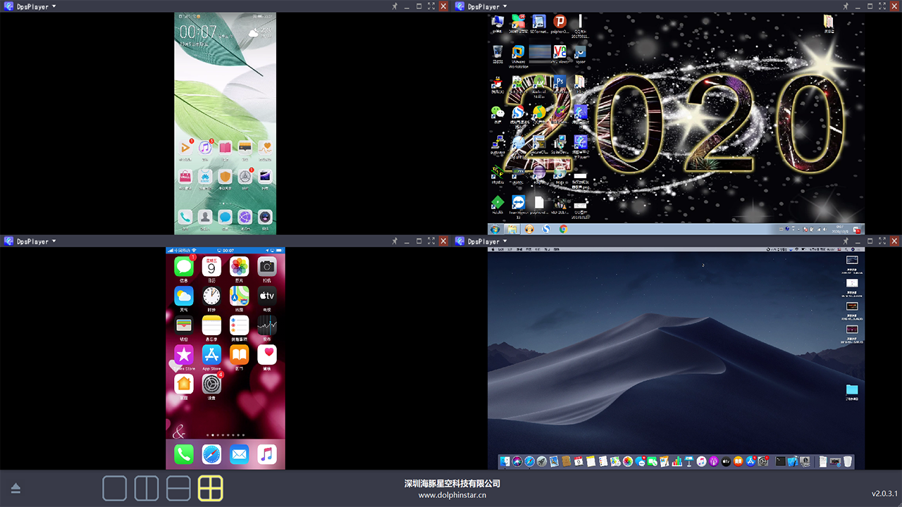Select the single-pane layout icon
Viewport: 902px width, 507px height.
pos(115,488)
